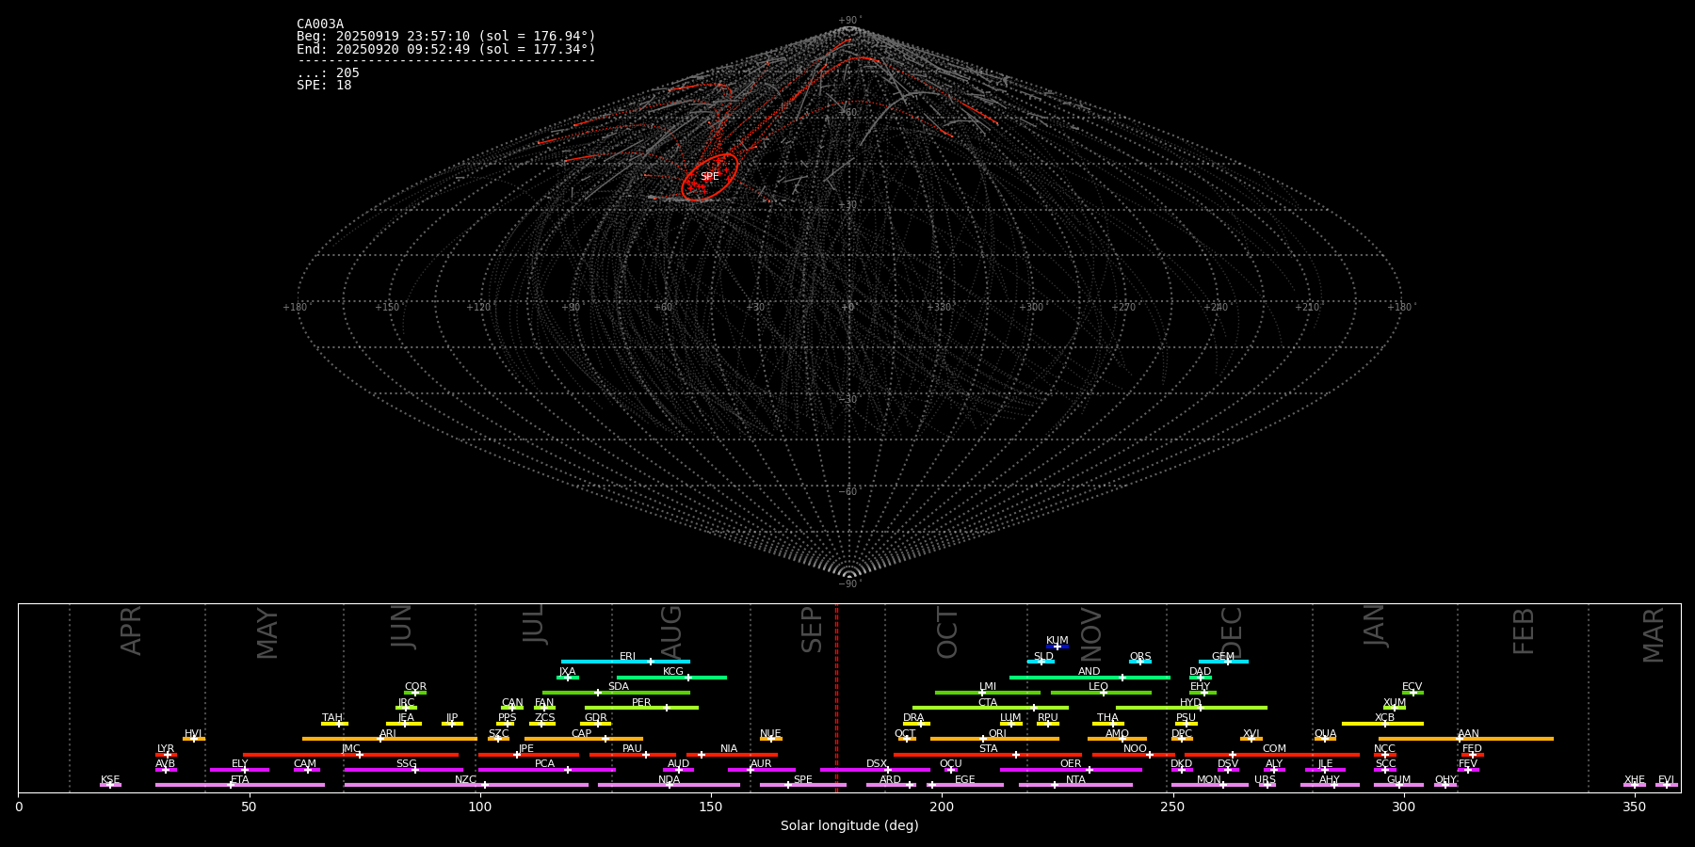1695x847 pixels.
Task: Click the NZC shower label
Action: [465, 780]
